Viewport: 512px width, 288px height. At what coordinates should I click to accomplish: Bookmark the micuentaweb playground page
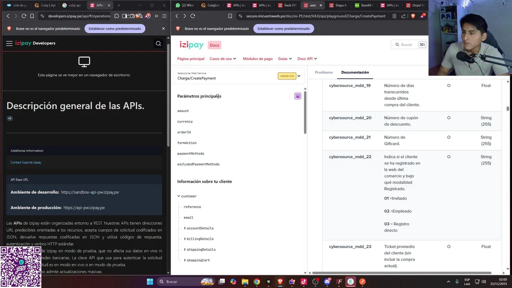(230, 16)
